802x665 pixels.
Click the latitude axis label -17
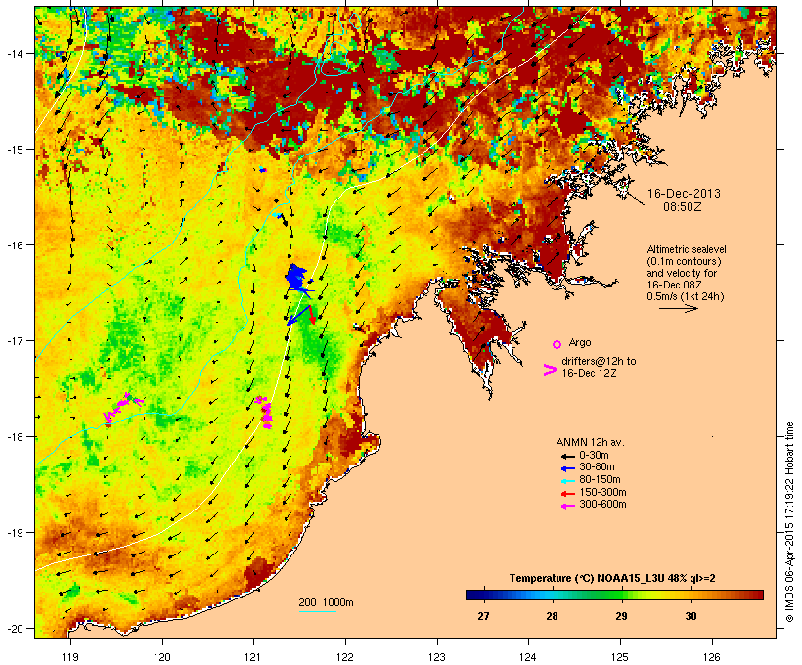tap(14, 340)
